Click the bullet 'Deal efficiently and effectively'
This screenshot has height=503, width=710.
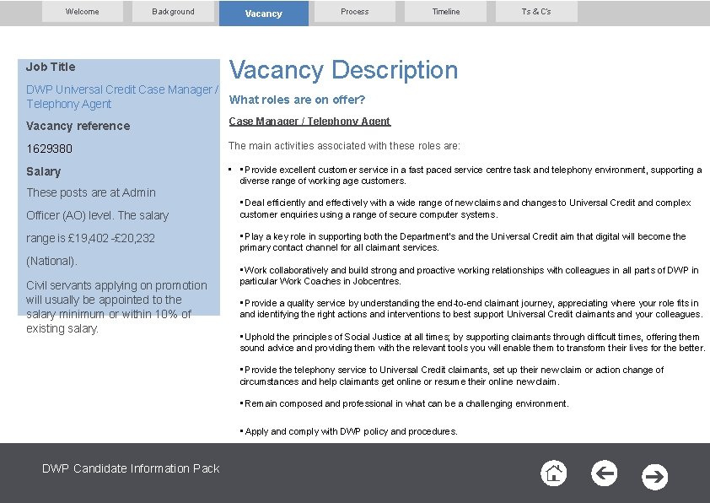pyautogui.click(x=465, y=208)
